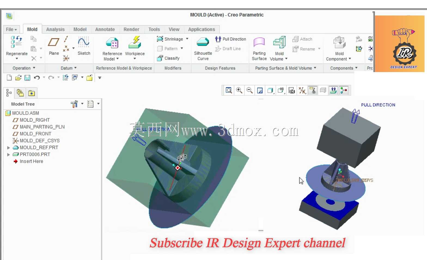Screen dimensions: 427x260
Task: Open the Annotate tab
Action: [x=105, y=29]
